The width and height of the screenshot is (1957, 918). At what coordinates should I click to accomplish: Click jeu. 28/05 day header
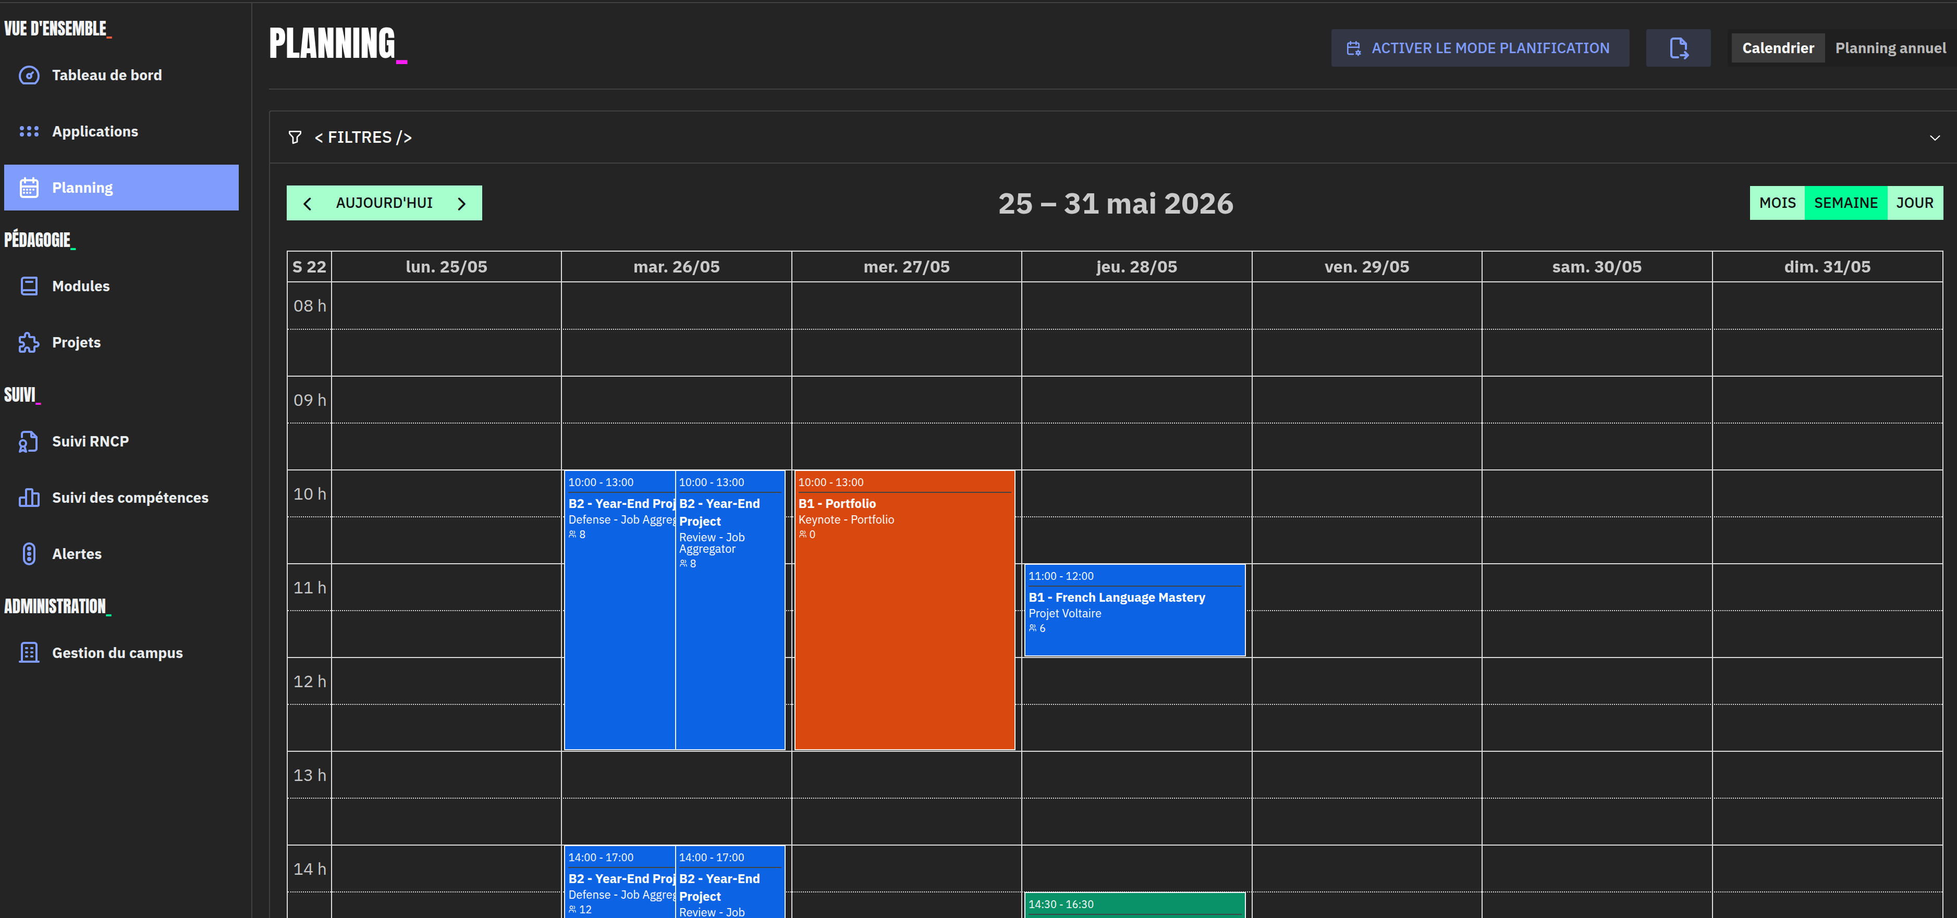1136,267
